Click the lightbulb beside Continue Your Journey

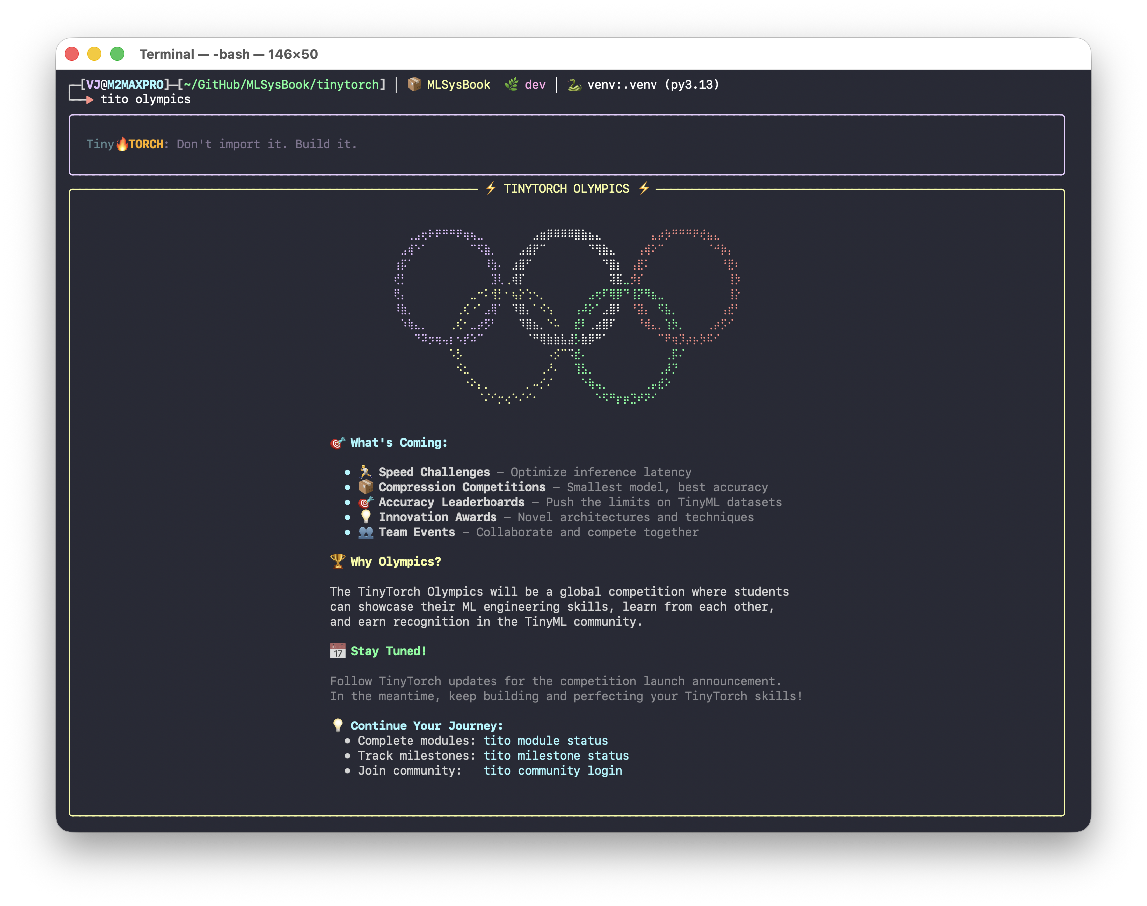337,725
